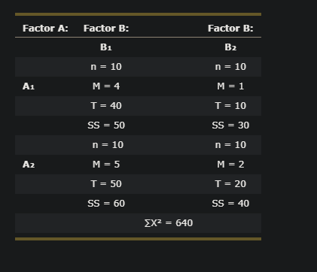This screenshot has height=272, width=317.
Task: Select the T = 10 cell
Action: pos(230,106)
